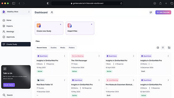The image size is (174, 98).
Task: Click the Approvals checkmark icon
Action: coord(4,37)
